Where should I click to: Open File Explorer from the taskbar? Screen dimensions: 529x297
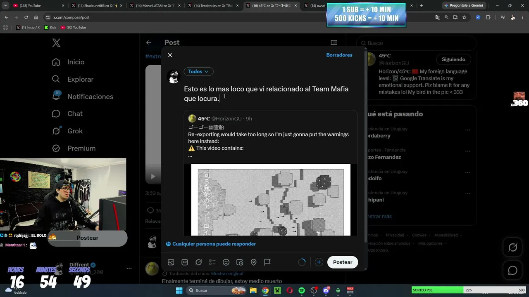pyautogui.click(x=253, y=291)
